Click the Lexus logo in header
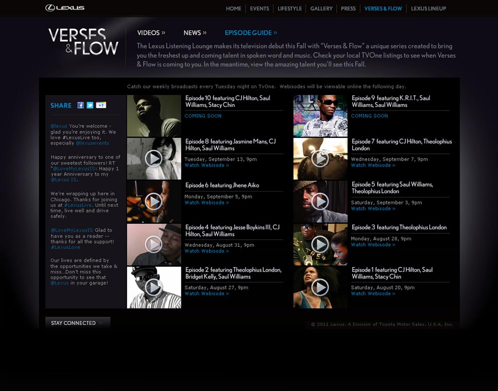This screenshot has height=391, width=498. [65, 8]
